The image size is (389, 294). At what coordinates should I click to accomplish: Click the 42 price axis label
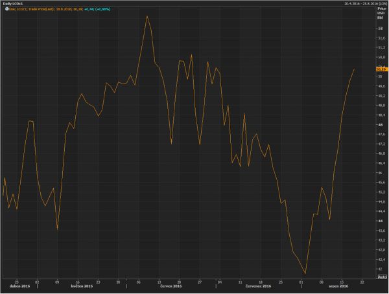pos(379,269)
